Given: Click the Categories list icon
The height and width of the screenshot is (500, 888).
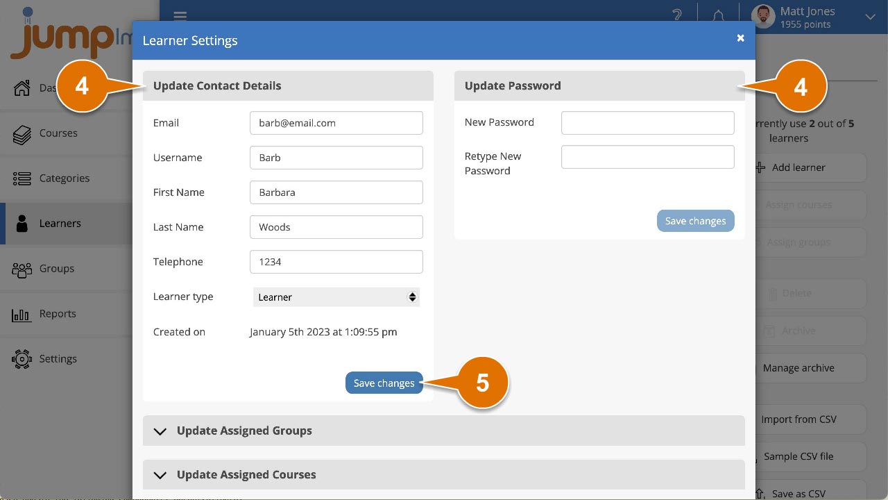Looking at the screenshot, I should [x=22, y=178].
